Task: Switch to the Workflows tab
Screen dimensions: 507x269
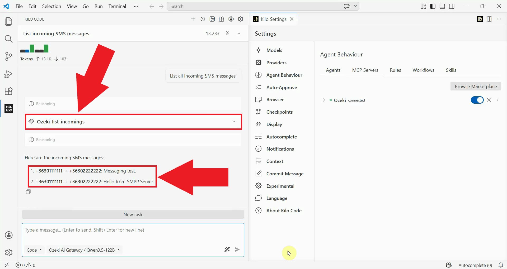Action: click(x=423, y=70)
